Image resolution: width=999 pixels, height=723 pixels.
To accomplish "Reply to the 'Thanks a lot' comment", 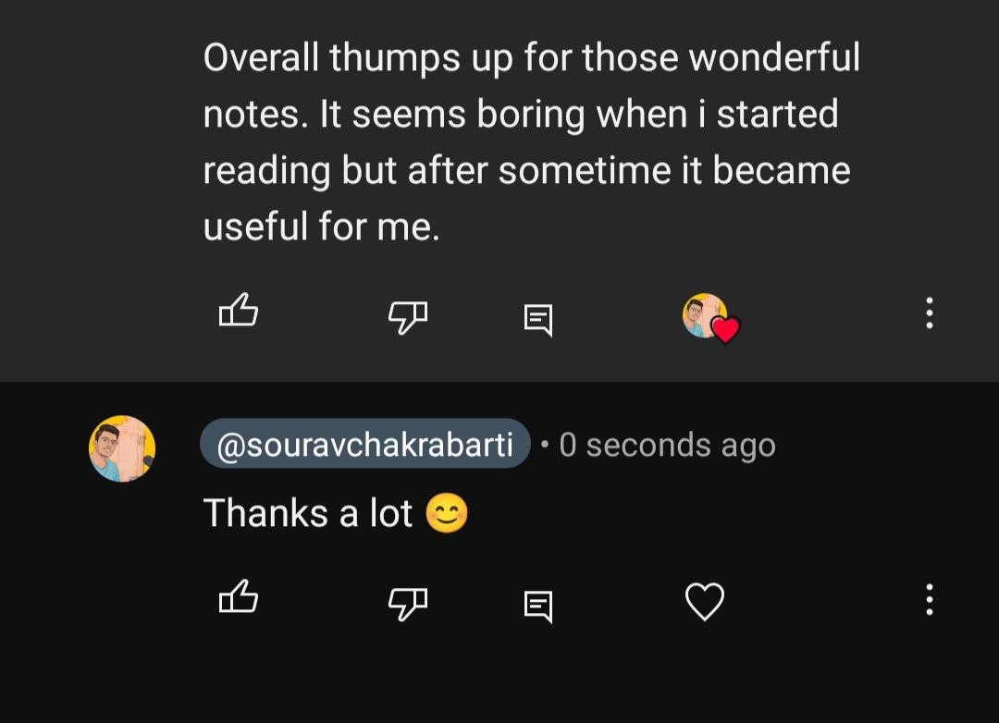I will coord(538,606).
